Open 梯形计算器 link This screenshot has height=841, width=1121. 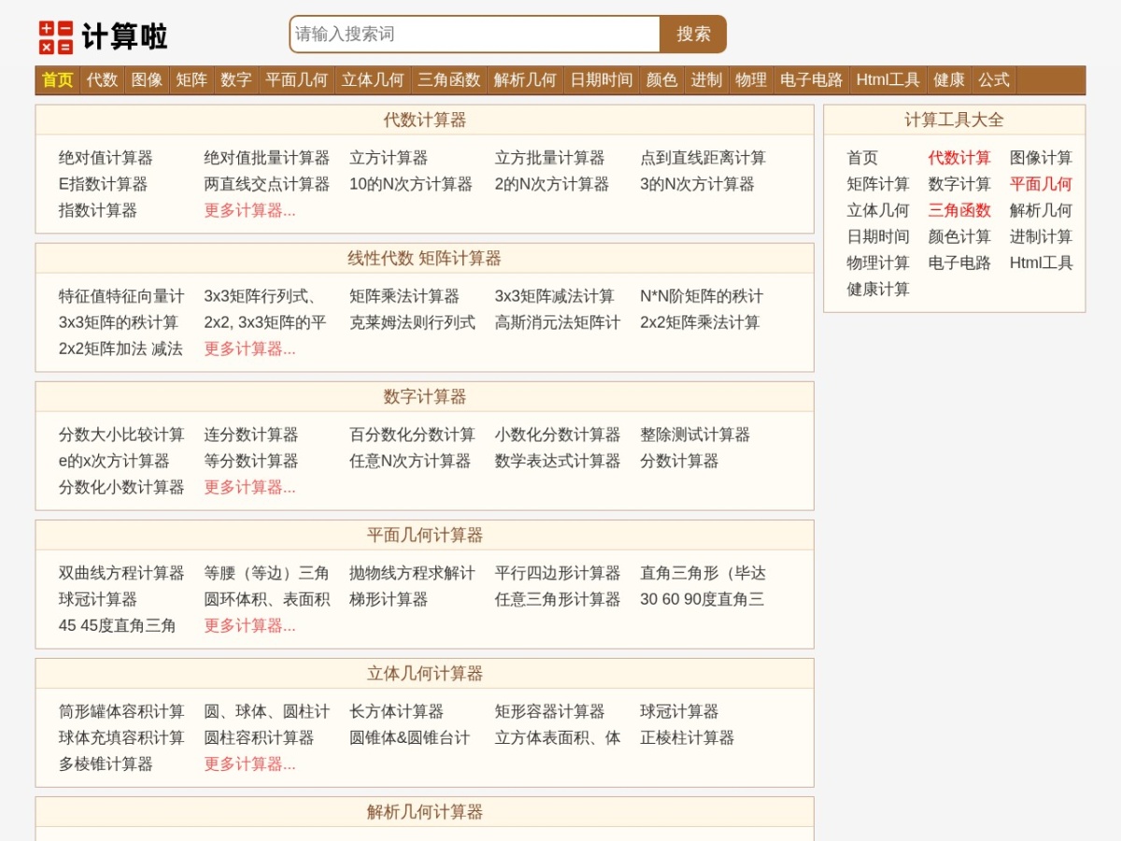pyautogui.click(x=389, y=599)
